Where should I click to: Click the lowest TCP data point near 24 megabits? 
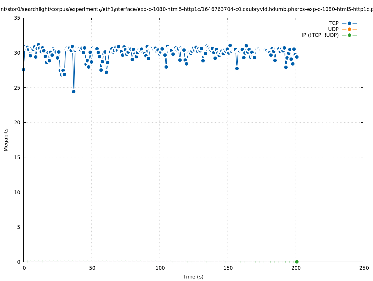click(x=74, y=91)
